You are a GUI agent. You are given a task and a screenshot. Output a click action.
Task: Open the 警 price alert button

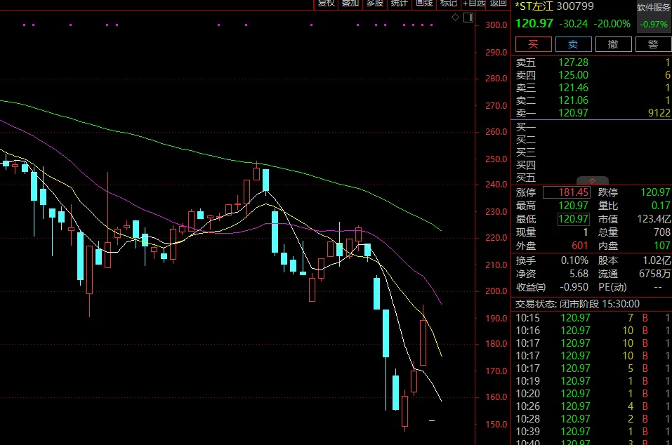(x=653, y=44)
